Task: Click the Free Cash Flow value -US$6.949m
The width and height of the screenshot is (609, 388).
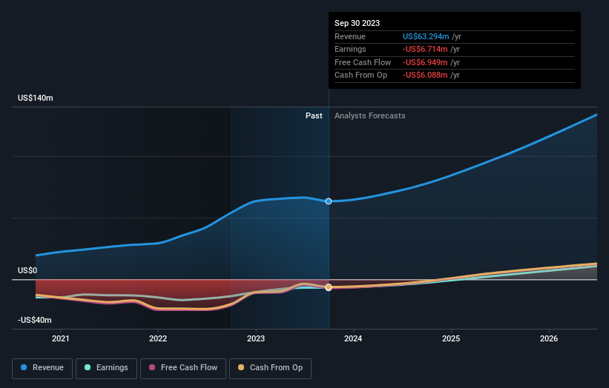Action: [425, 62]
